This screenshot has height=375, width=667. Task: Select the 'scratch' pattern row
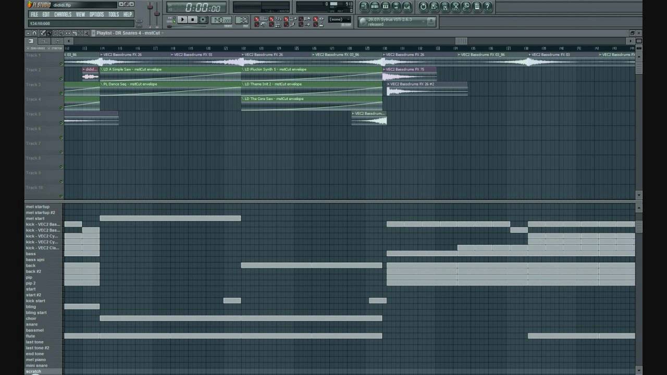[x=44, y=371]
